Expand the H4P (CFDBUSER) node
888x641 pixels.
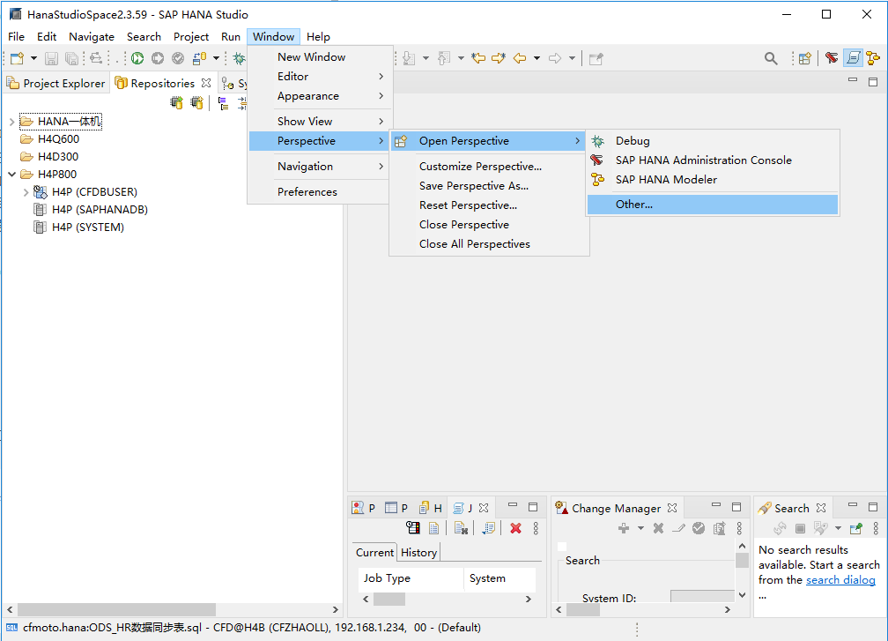26,192
